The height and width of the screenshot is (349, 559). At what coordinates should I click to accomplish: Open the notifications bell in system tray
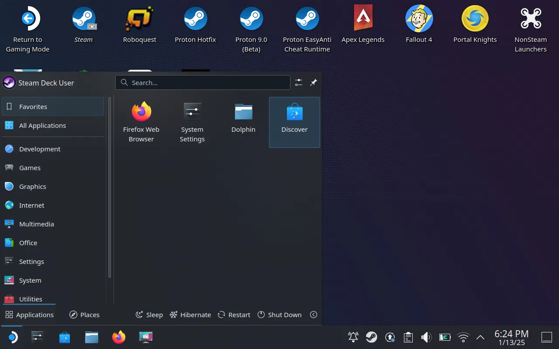click(x=353, y=337)
